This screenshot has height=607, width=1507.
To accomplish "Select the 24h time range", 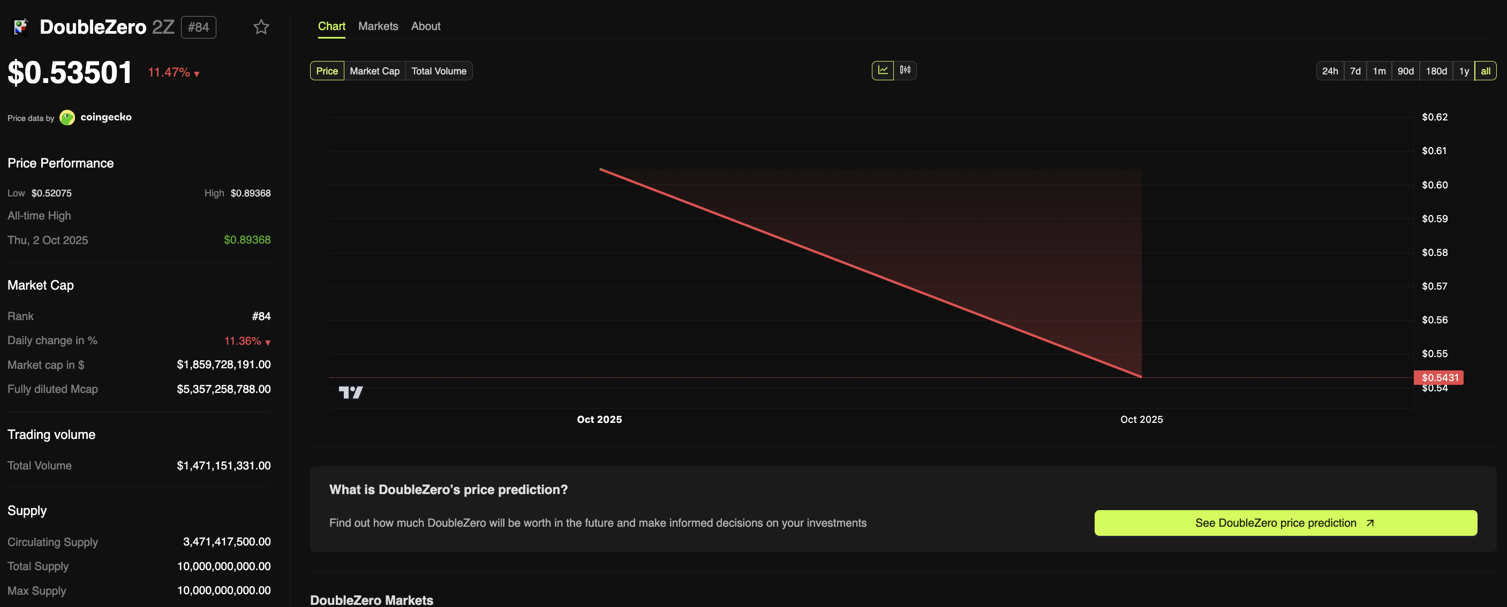I will click(x=1330, y=71).
